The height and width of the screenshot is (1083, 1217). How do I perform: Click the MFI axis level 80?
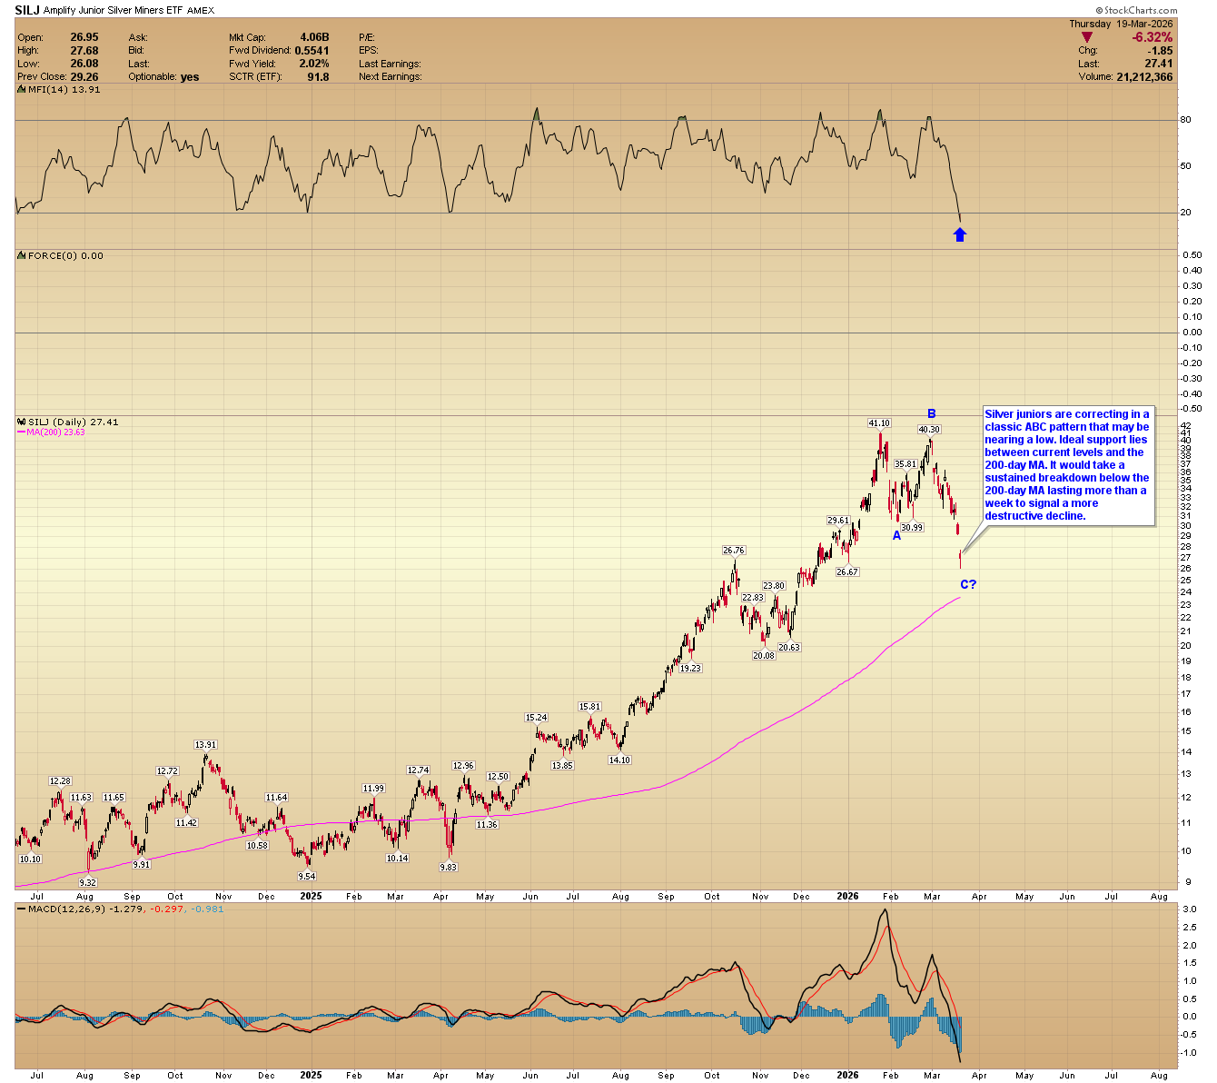click(x=1185, y=120)
